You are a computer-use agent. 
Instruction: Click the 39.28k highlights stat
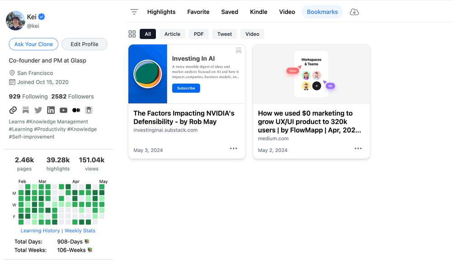click(x=58, y=164)
